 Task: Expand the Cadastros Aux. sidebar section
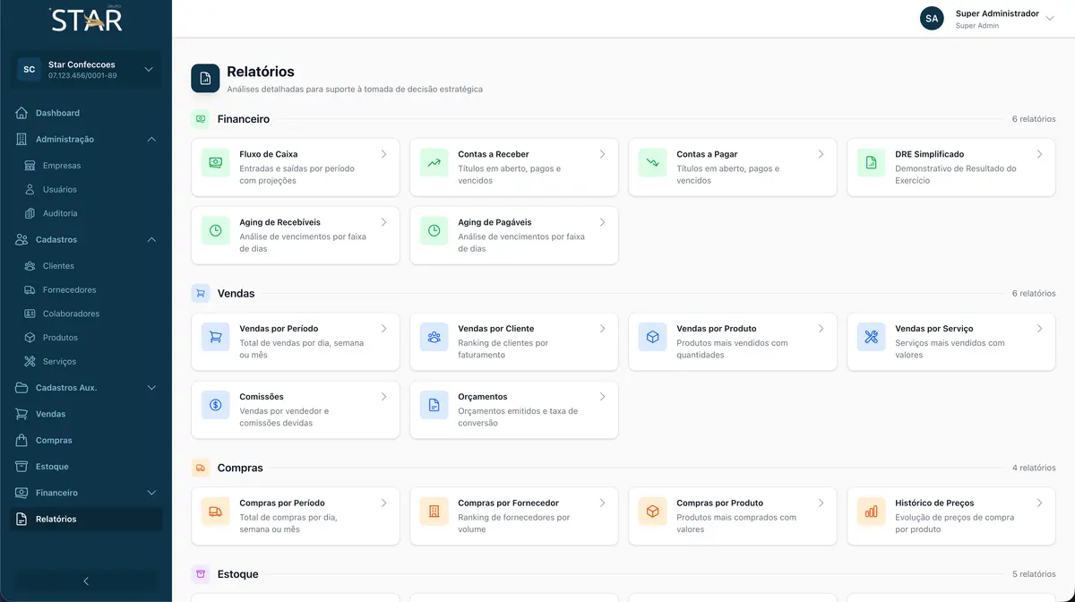151,388
